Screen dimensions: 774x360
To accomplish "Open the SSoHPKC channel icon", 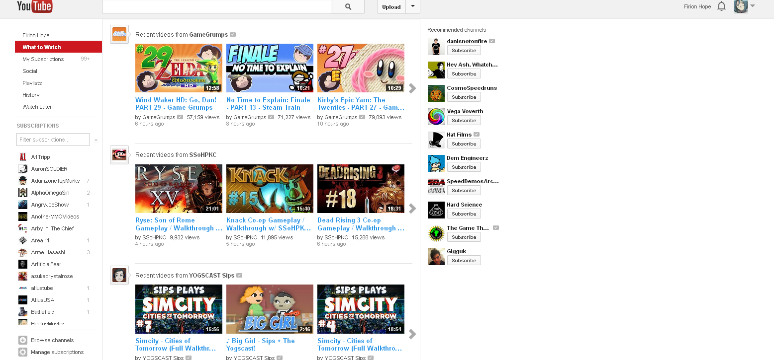I will coord(119,154).
